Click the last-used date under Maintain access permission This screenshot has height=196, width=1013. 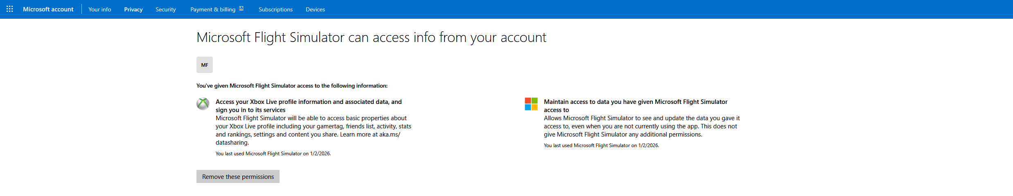coord(601,145)
